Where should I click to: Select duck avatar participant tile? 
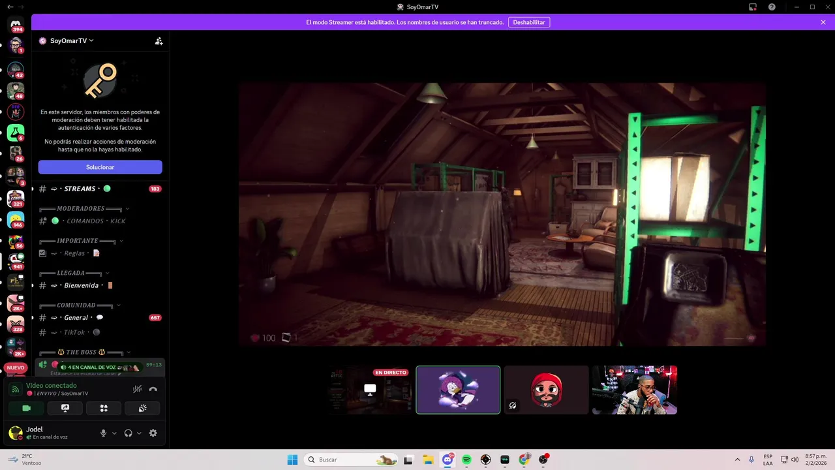coord(459,390)
